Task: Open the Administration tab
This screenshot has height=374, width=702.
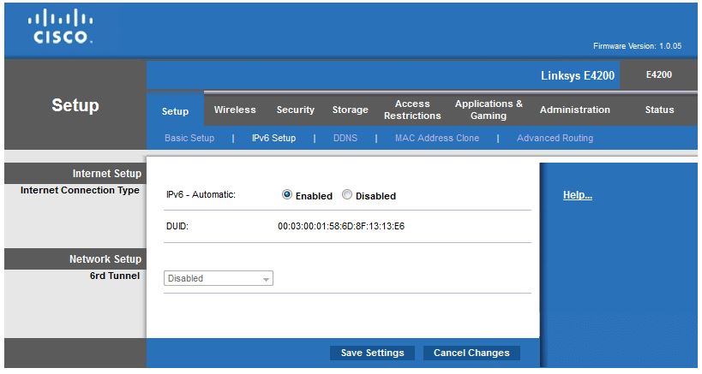Action: point(575,110)
